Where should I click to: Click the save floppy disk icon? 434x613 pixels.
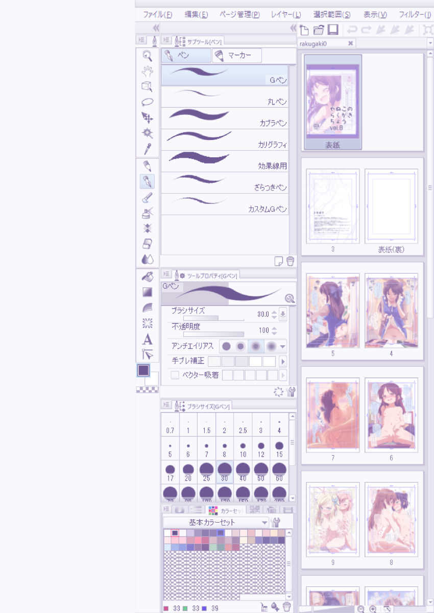pyautogui.click(x=333, y=30)
